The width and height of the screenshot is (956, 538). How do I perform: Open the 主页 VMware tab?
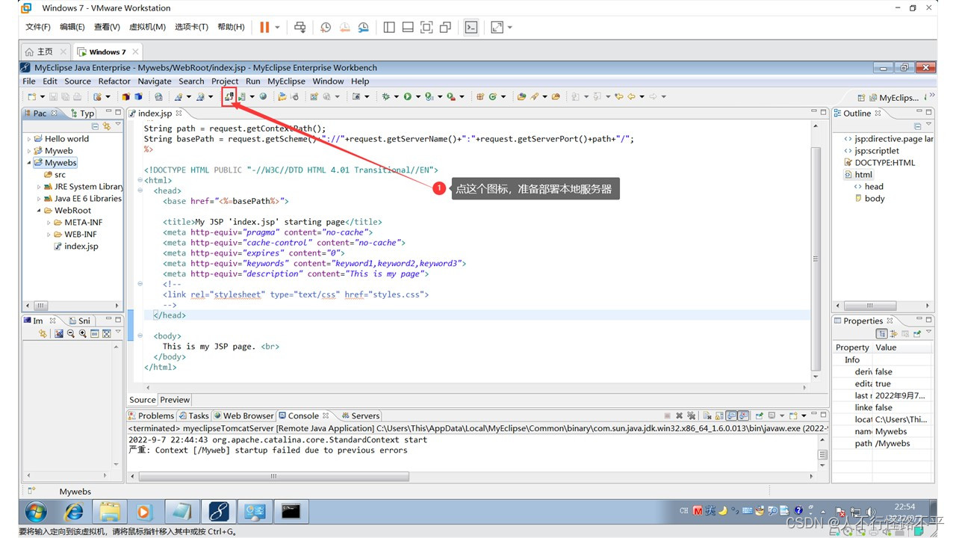(x=45, y=52)
